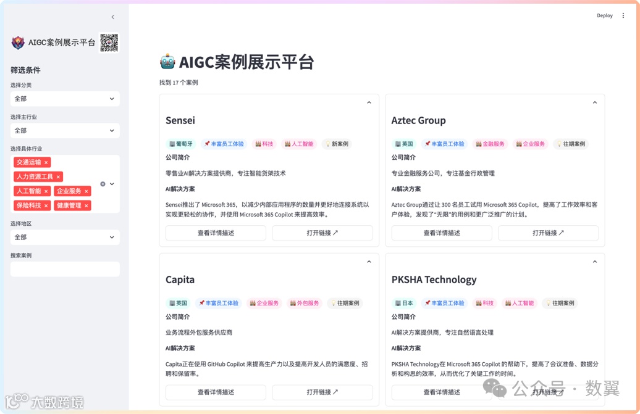The width and height of the screenshot is (640, 414).
Task: Click the 筛选条件 sidebar heading
Action: pos(25,70)
